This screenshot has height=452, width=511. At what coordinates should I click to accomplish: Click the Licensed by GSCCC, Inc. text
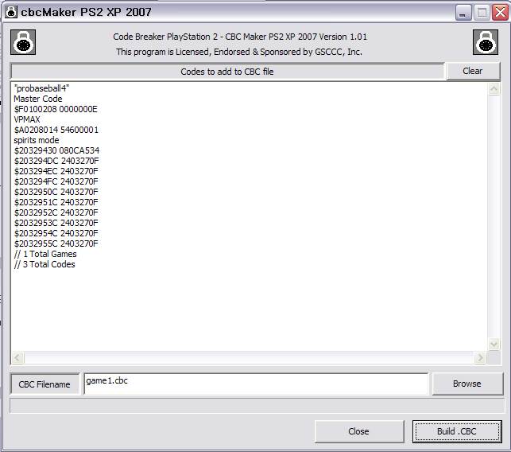pos(239,52)
